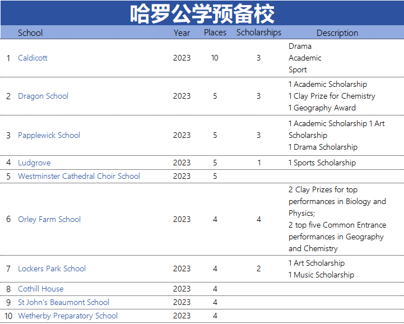
Task: Click the text 'Drama' in Caldicott's description
Action: (300, 47)
